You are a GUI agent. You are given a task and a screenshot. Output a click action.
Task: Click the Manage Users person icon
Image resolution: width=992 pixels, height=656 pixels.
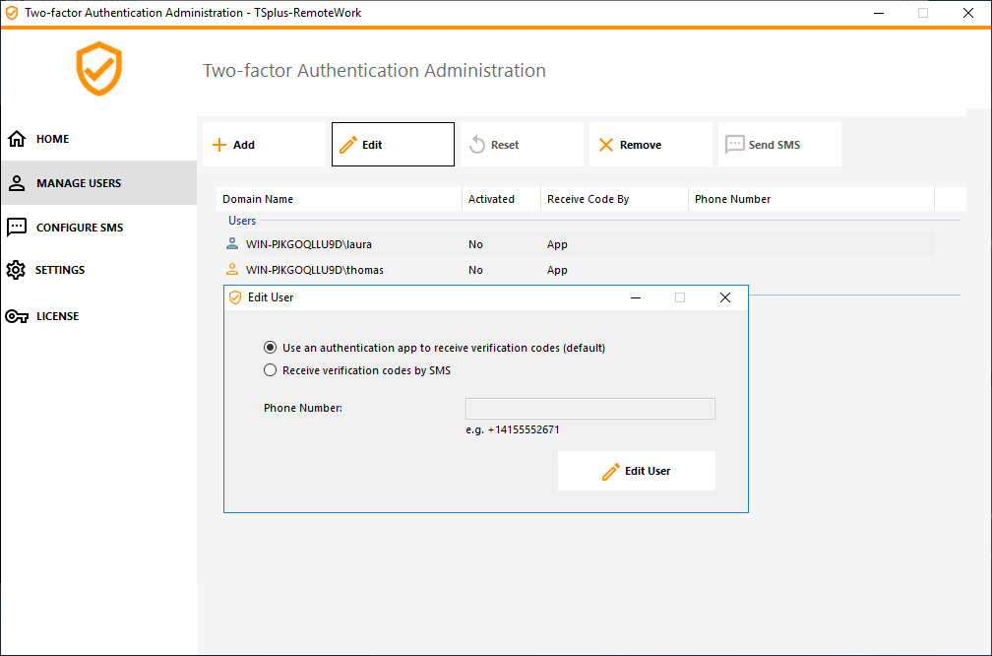17,183
